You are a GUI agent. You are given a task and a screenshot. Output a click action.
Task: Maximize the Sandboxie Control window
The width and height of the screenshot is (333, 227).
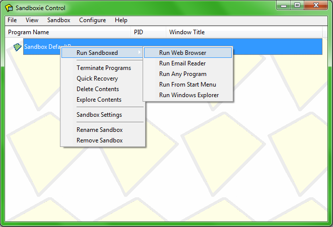click(x=297, y=5)
